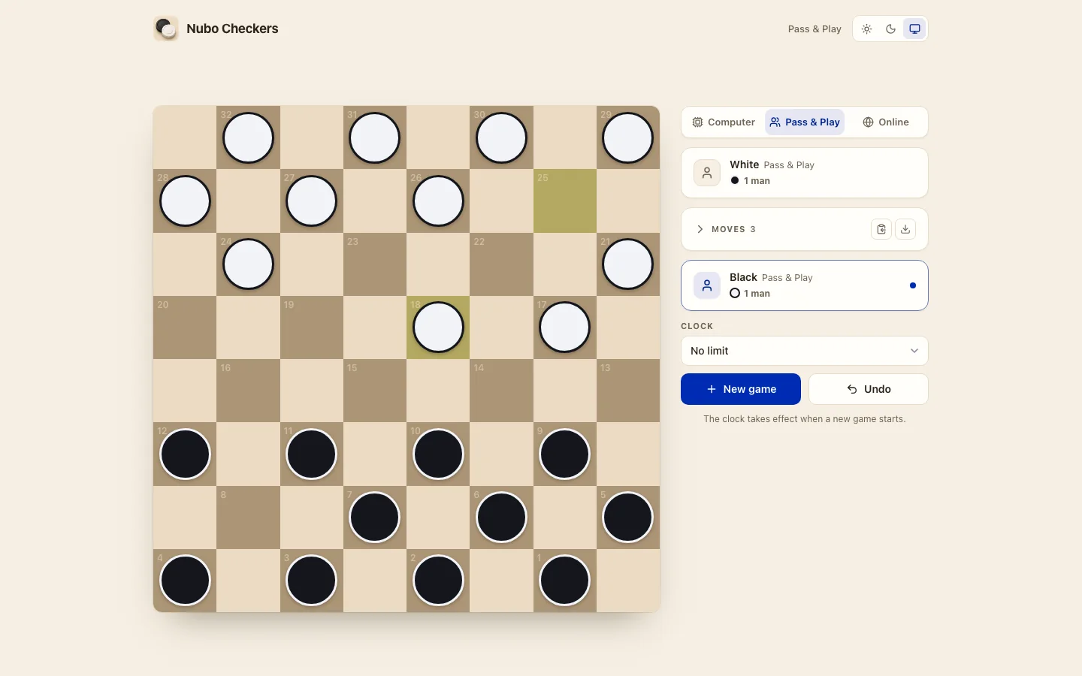Viewport: 1082px width, 676px height.
Task: Select the Pass & Play mode tab
Action: point(805,122)
